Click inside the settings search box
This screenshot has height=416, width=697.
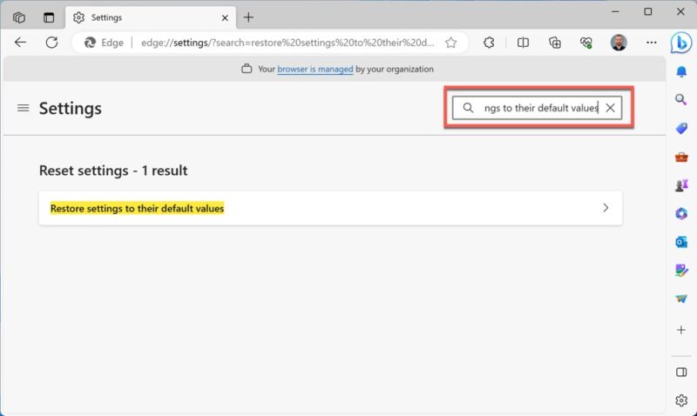[537, 108]
